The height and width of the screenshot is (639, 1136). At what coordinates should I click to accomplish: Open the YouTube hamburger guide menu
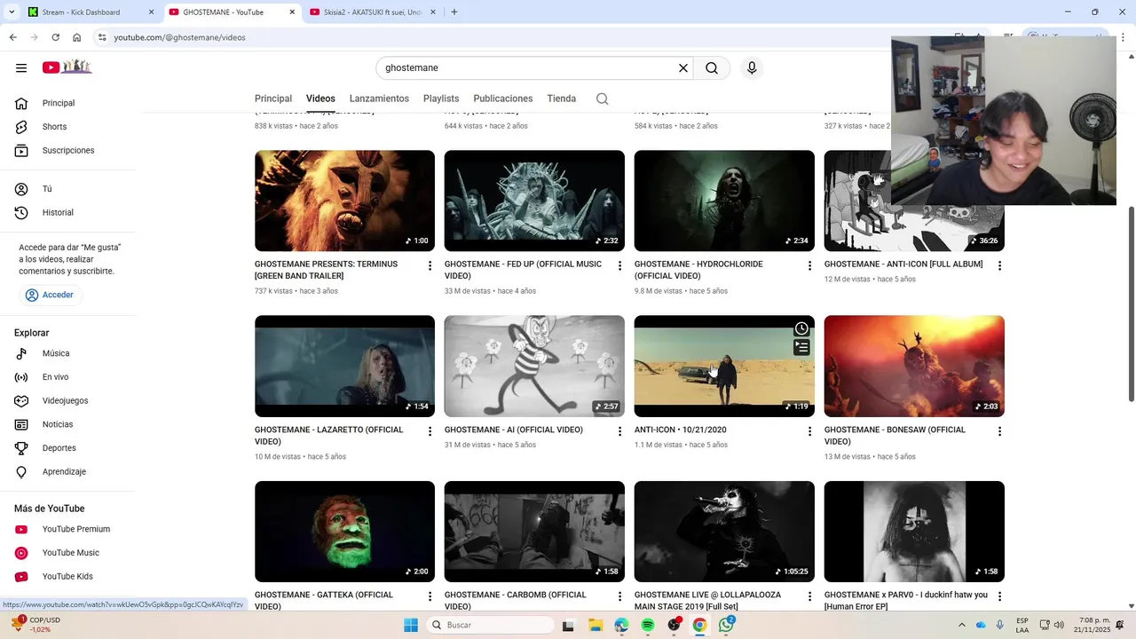tap(21, 67)
